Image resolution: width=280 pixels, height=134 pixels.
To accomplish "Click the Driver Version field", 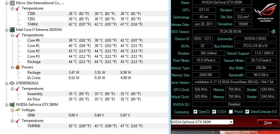I will point(234,82).
